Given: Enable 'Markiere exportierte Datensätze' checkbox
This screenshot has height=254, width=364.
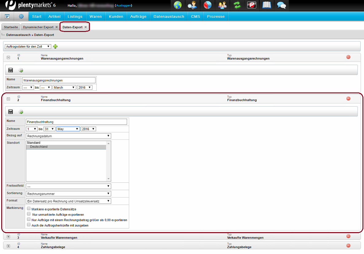Looking at the screenshot, I should click(x=29, y=209).
